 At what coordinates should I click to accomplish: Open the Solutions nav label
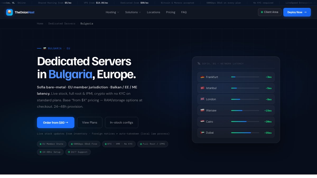131,12
